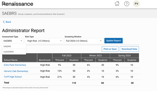
Task: Click the Print or Save button
Action: (110, 49)
